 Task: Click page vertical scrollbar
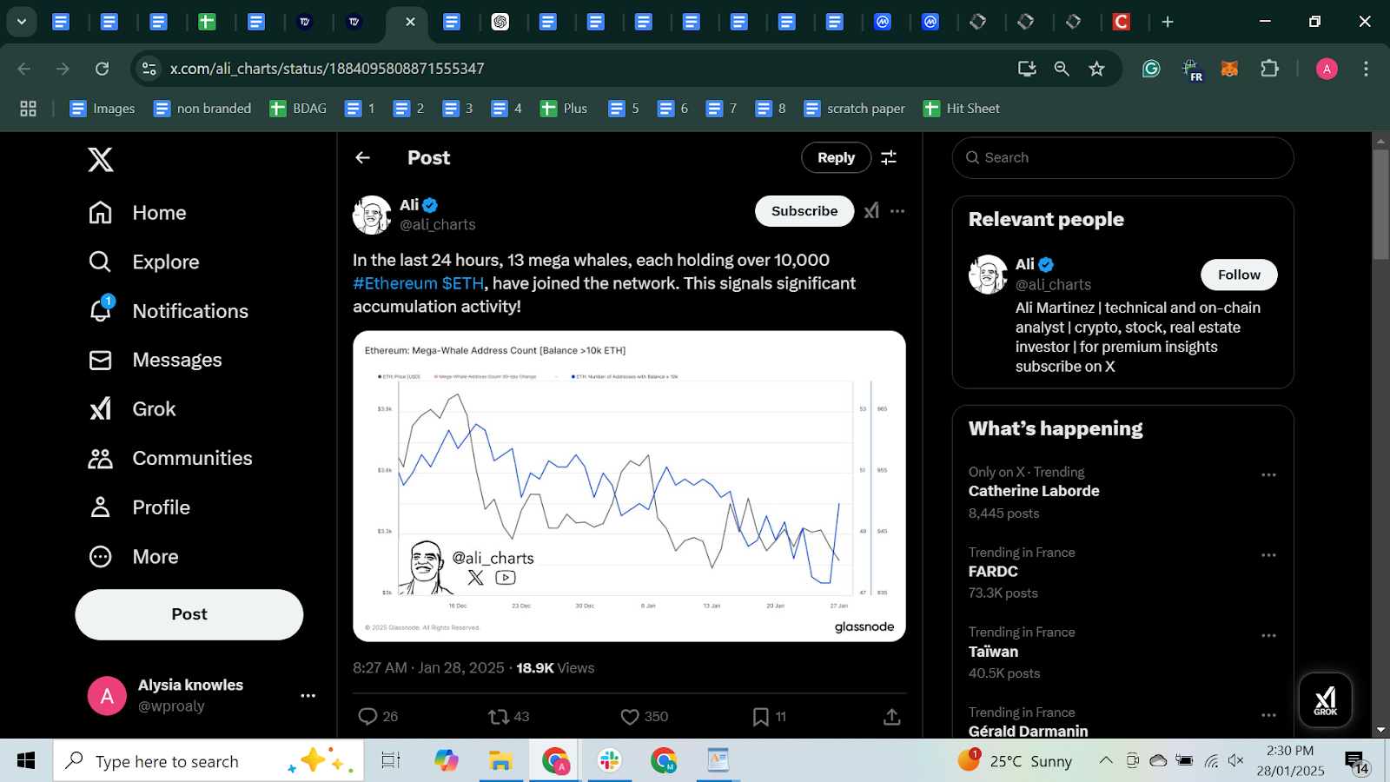pyautogui.click(x=1380, y=204)
